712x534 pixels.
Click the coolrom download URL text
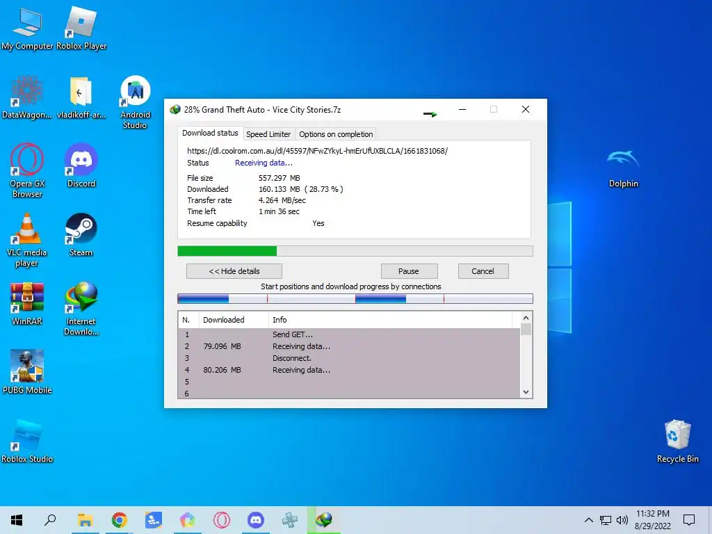(x=317, y=151)
